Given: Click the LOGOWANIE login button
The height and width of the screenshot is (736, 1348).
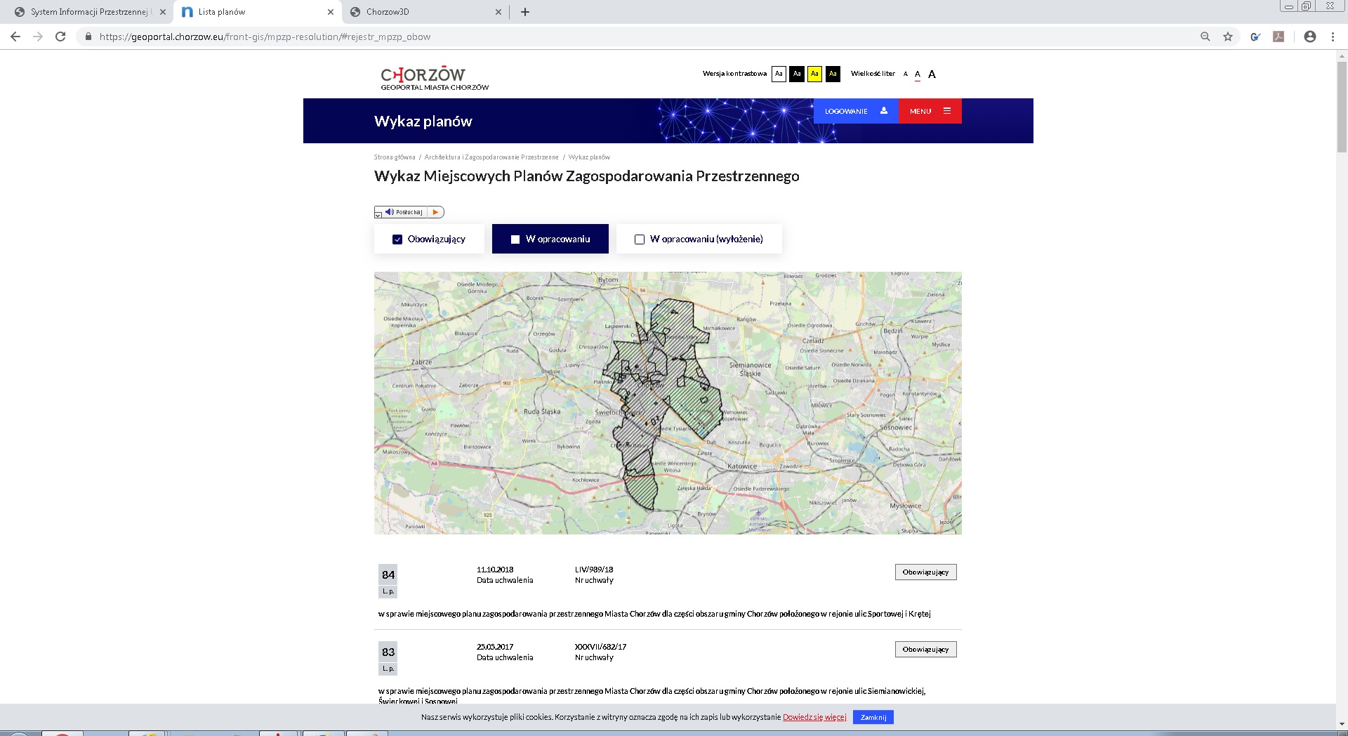Looking at the screenshot, I should 855,111.
